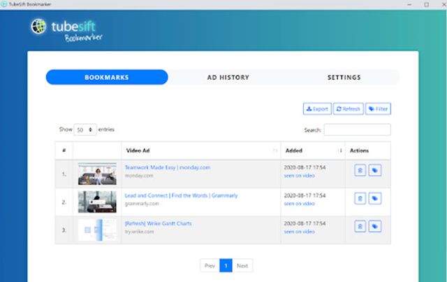Click seen on video for Grammarly row

(300, 204)
